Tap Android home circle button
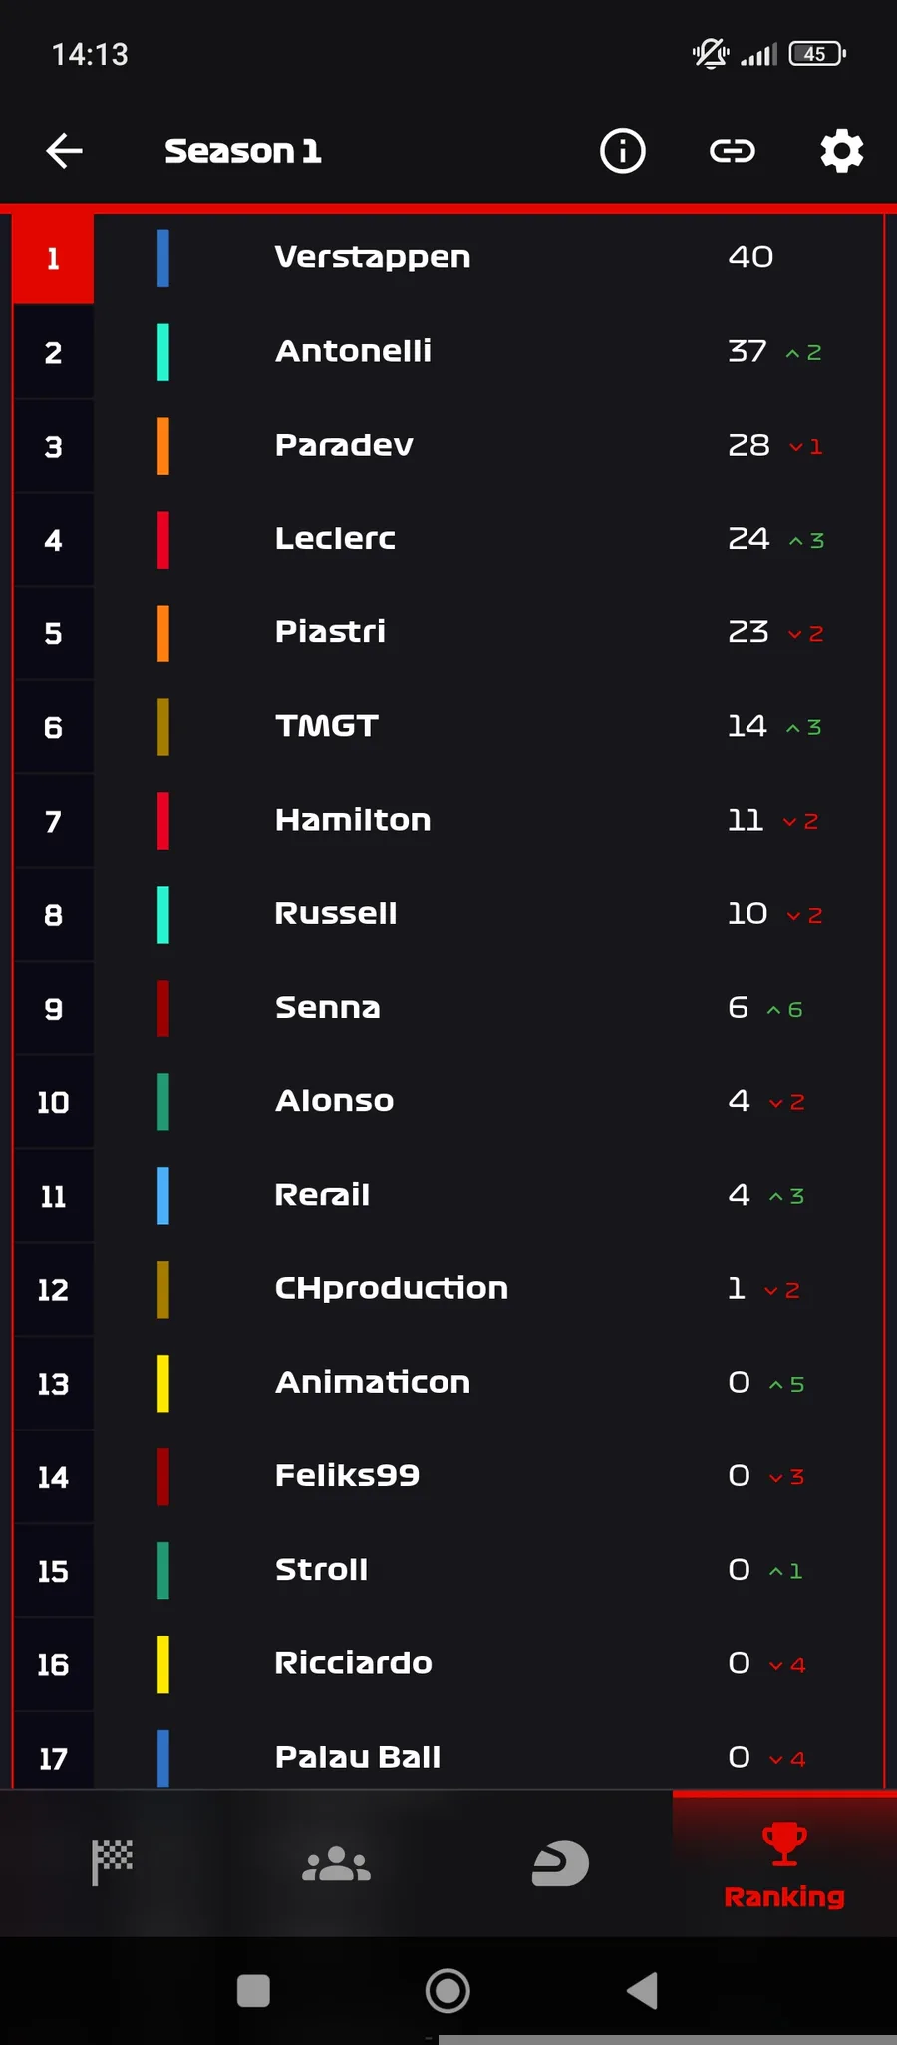The width and height of the screenshot is (897, 2045). point(448,1991)
